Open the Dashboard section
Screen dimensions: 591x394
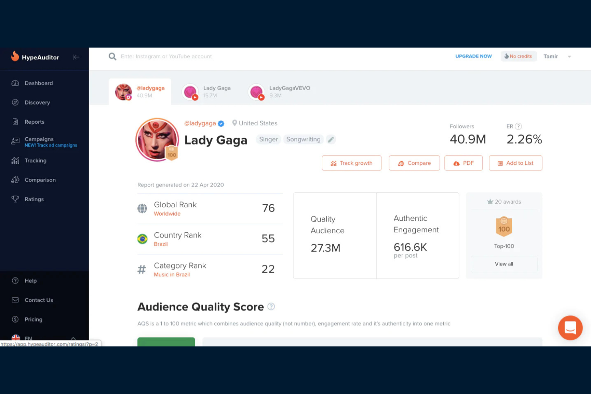[39, 83]
